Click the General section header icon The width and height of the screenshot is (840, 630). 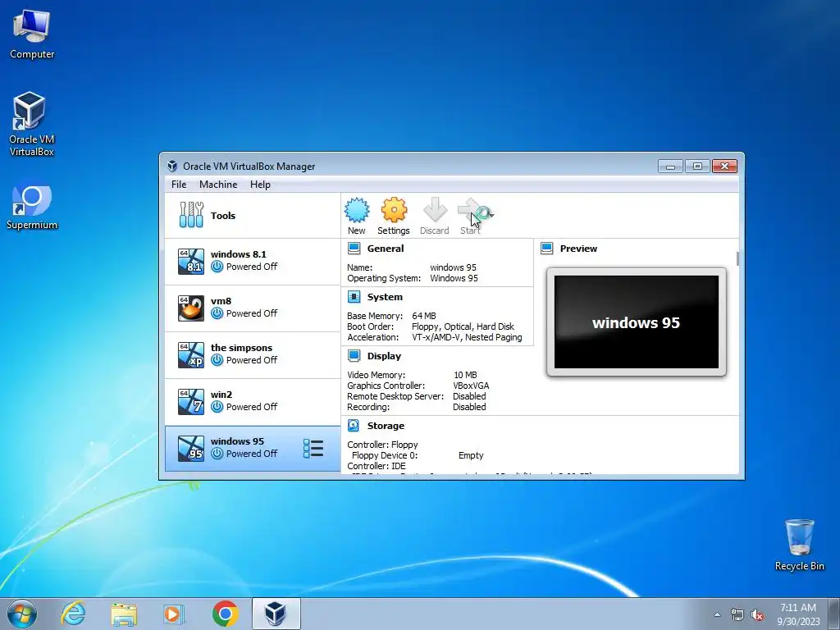pyautogui.click(x=354, y=248)
